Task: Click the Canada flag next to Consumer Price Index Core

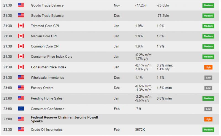Action: [x=21, y=57]
